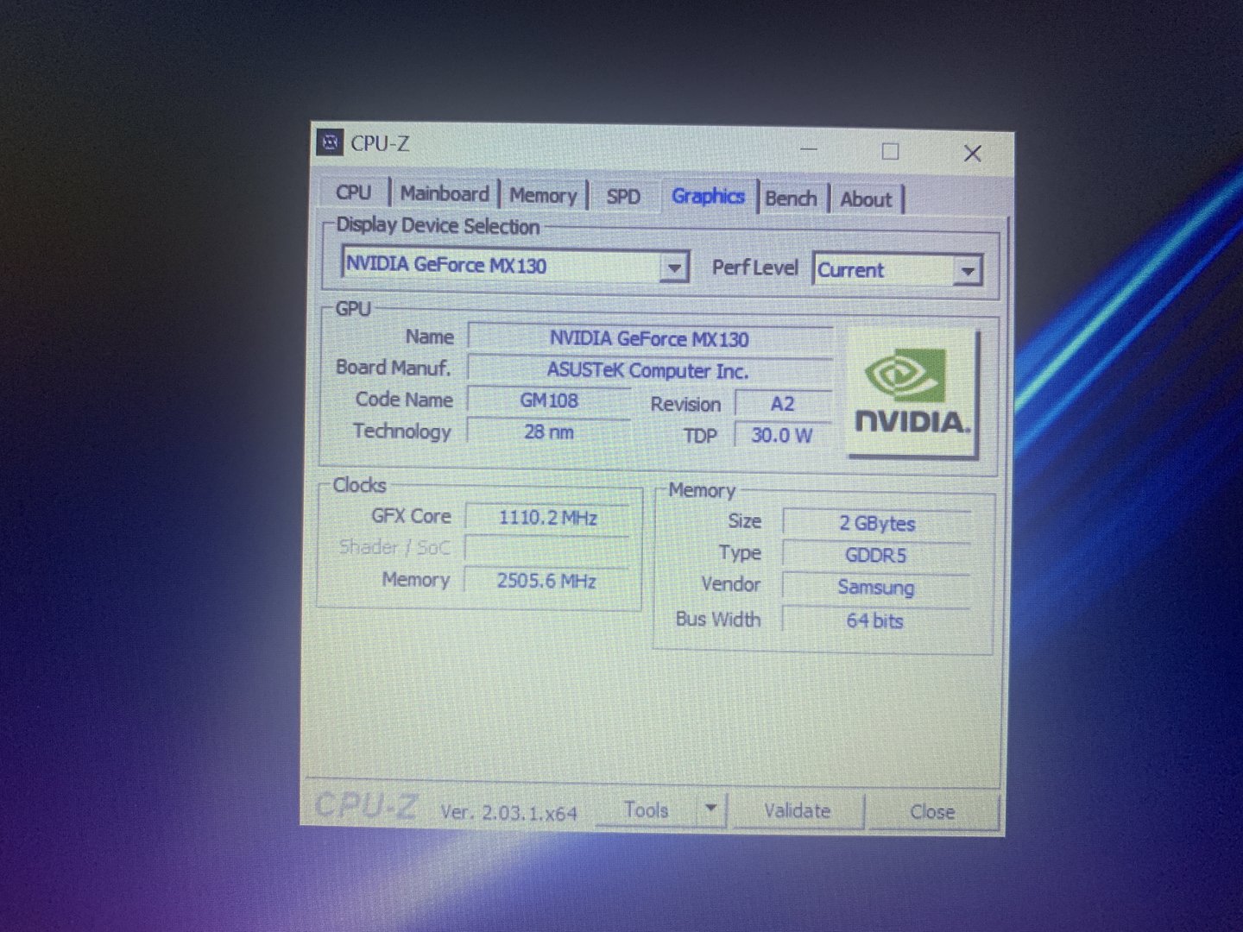This screenshot has height=932, width=1243.
Task: Switch to the CPU tab
Action: [353, 192]
